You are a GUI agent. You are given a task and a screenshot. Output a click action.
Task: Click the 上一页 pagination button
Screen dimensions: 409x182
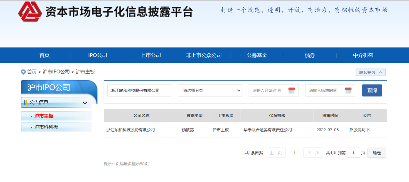tap(275, 153)
